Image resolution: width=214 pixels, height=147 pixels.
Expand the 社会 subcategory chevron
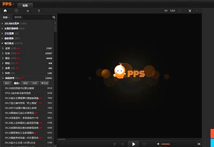point(3,53)
